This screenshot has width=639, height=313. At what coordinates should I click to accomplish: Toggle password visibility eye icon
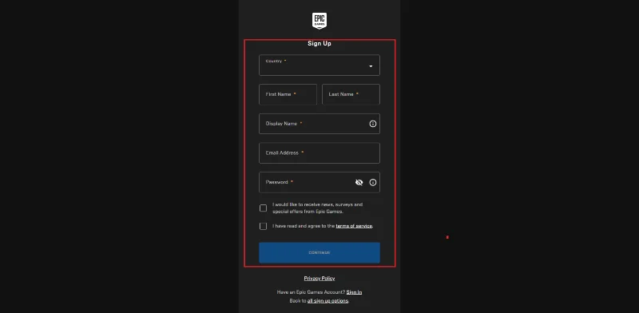tap(359, 183)
